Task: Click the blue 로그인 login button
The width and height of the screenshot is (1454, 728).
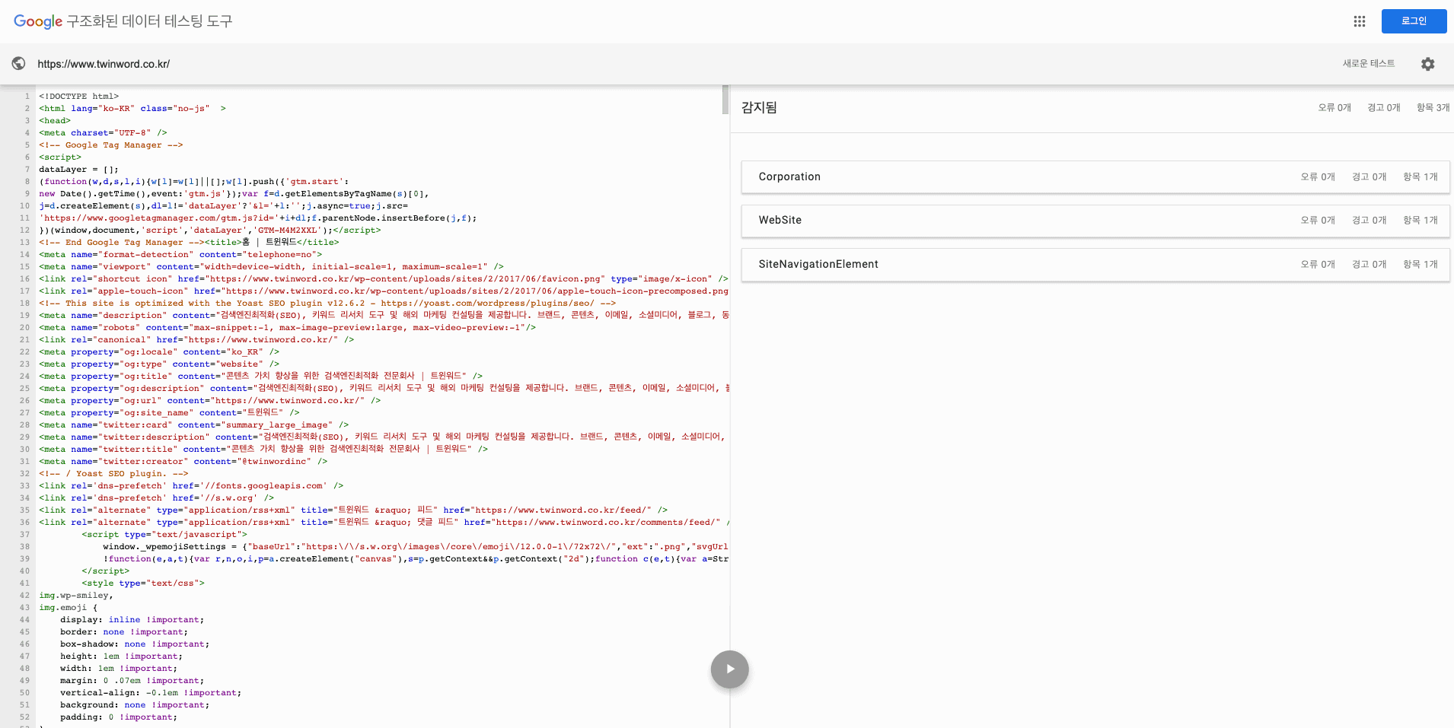Action: [x=1414, y=21]
